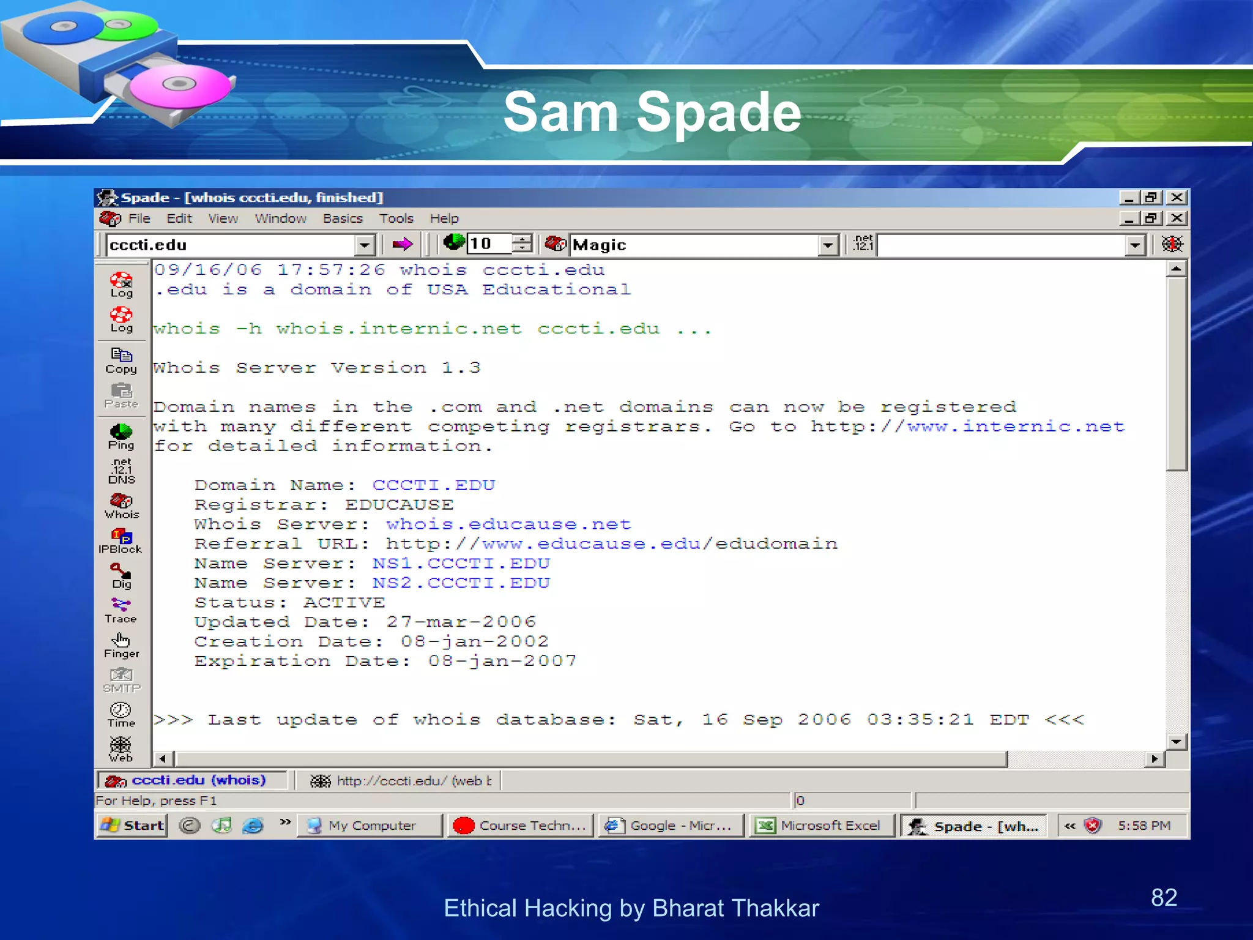Launch the Web tool from sidebar
The image size is (1253, 940).
(121, 749)
